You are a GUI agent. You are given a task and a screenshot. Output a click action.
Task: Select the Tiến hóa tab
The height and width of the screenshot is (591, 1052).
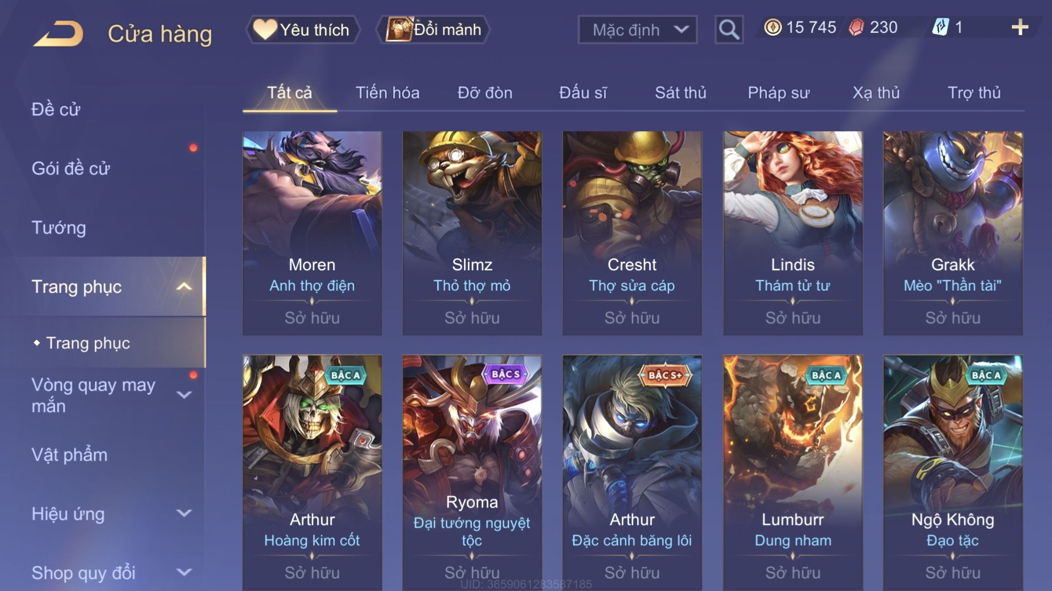tap(387, 92)
